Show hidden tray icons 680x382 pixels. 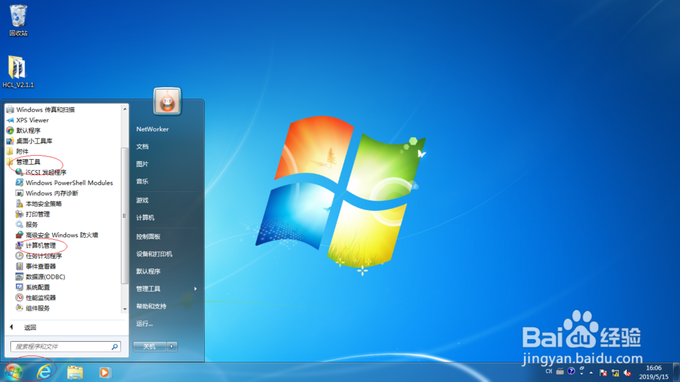591,372
